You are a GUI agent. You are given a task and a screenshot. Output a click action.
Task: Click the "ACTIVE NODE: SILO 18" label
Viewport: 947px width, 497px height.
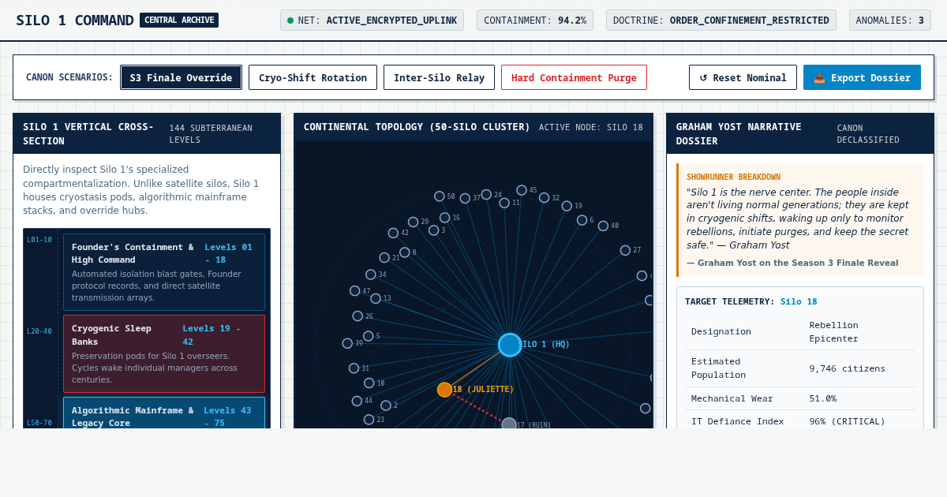591,127
